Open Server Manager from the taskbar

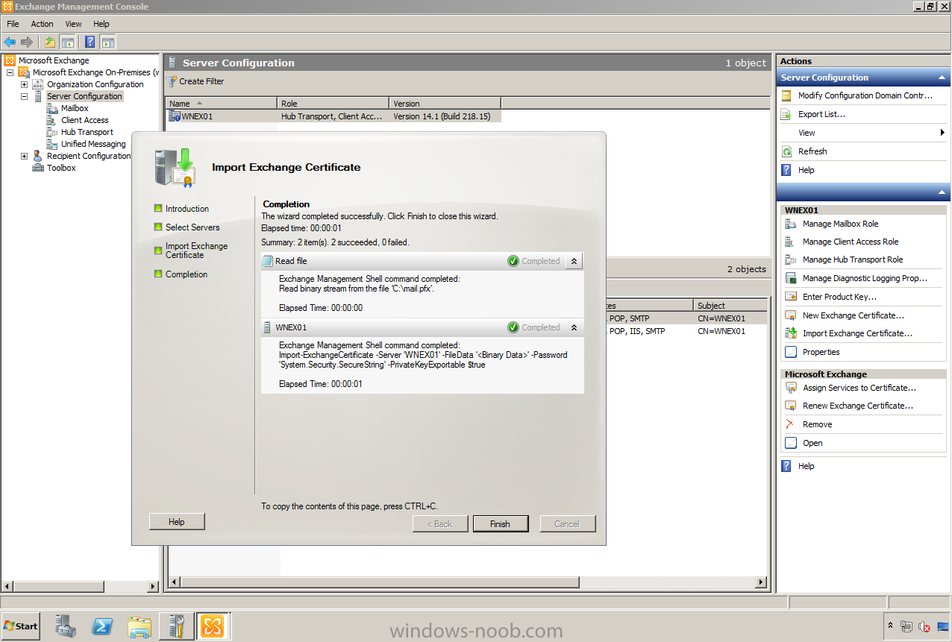(x=66, y=626)
